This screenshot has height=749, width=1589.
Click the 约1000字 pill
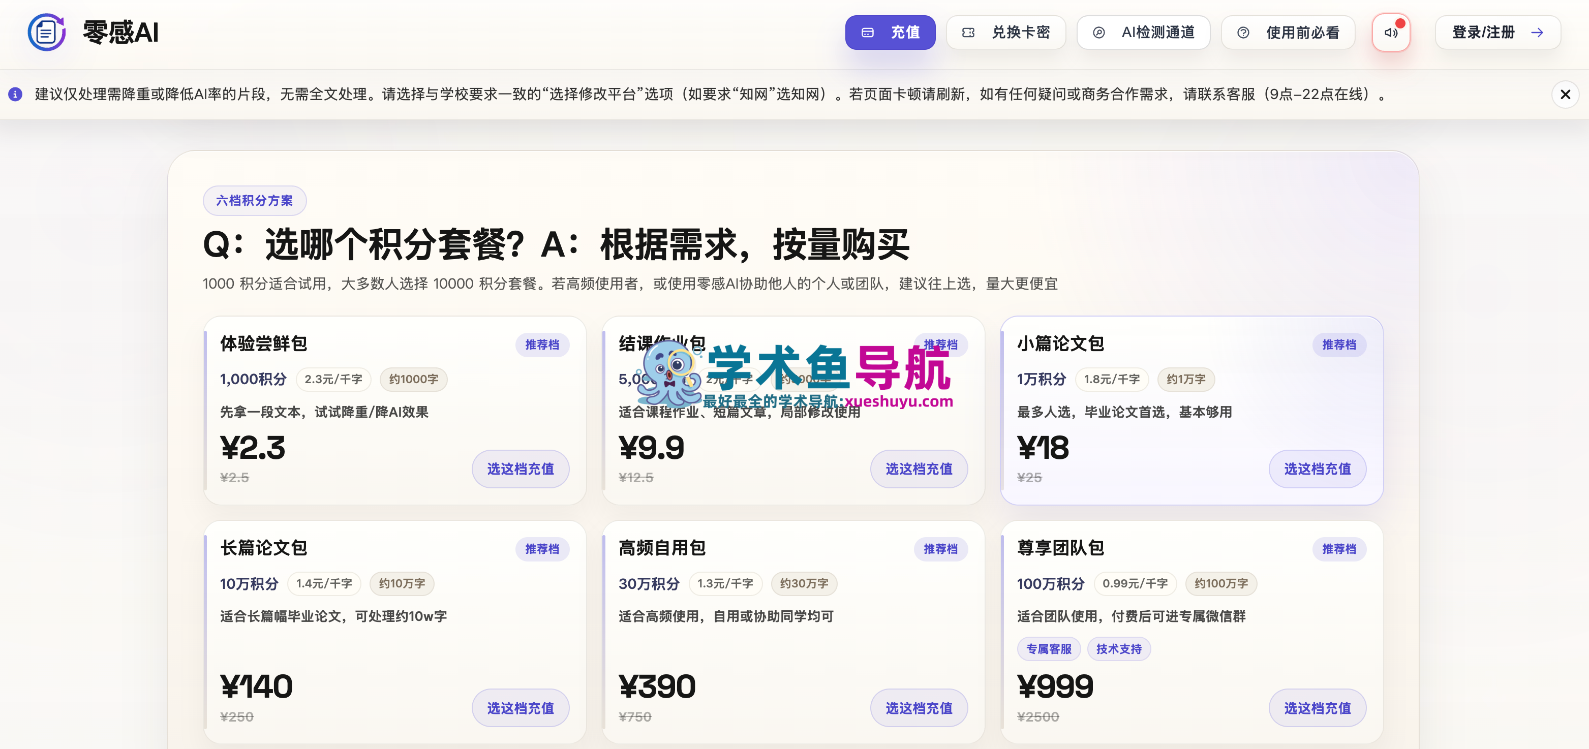[414, 379]
